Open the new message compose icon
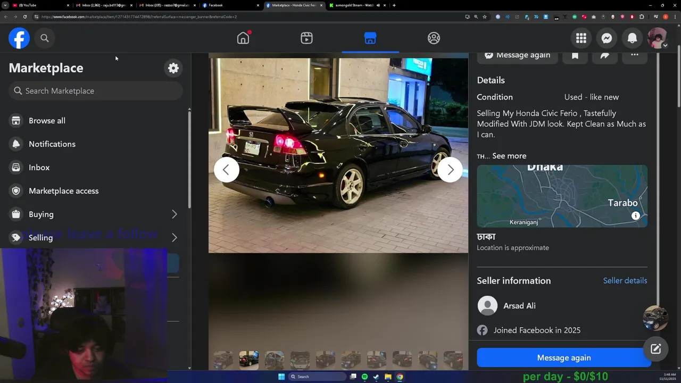The height and width of the screenshot is (383, 681). pyautogui.click(x=655, y=349)
